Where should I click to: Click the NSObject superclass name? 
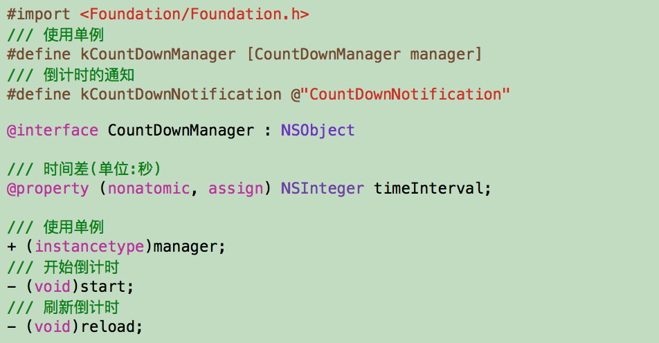(318, 130)
